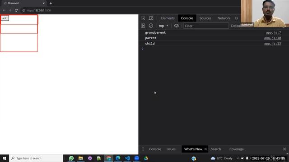Close the What's New tab

pyautogui.click(x=205, y=149)
